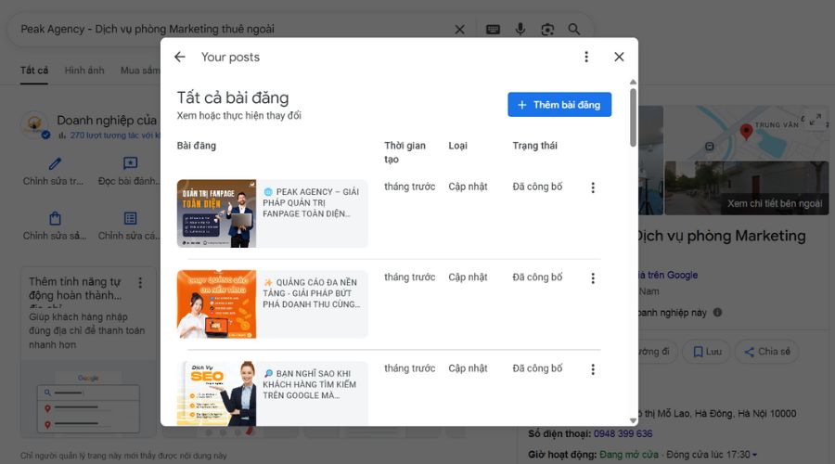Click the Doanh nghiệp của heading
This screenshot has height=464, width=835.
click(107, 121)
